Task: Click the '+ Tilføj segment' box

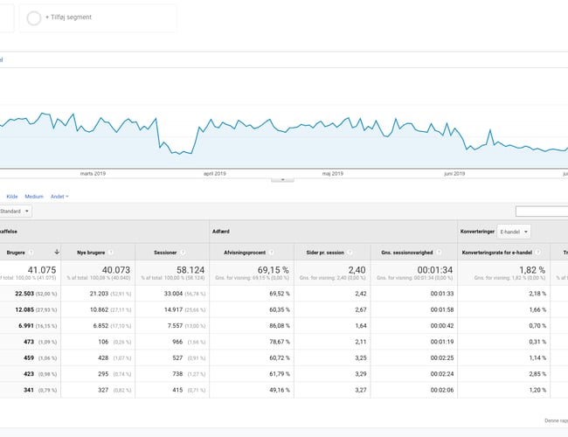Action: pyautogui.click(x=98, y=17)
